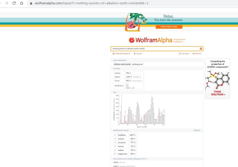Select magnesium in the rankings table
The width and height of the screenshot is (238, 167).
coord(122,154)
